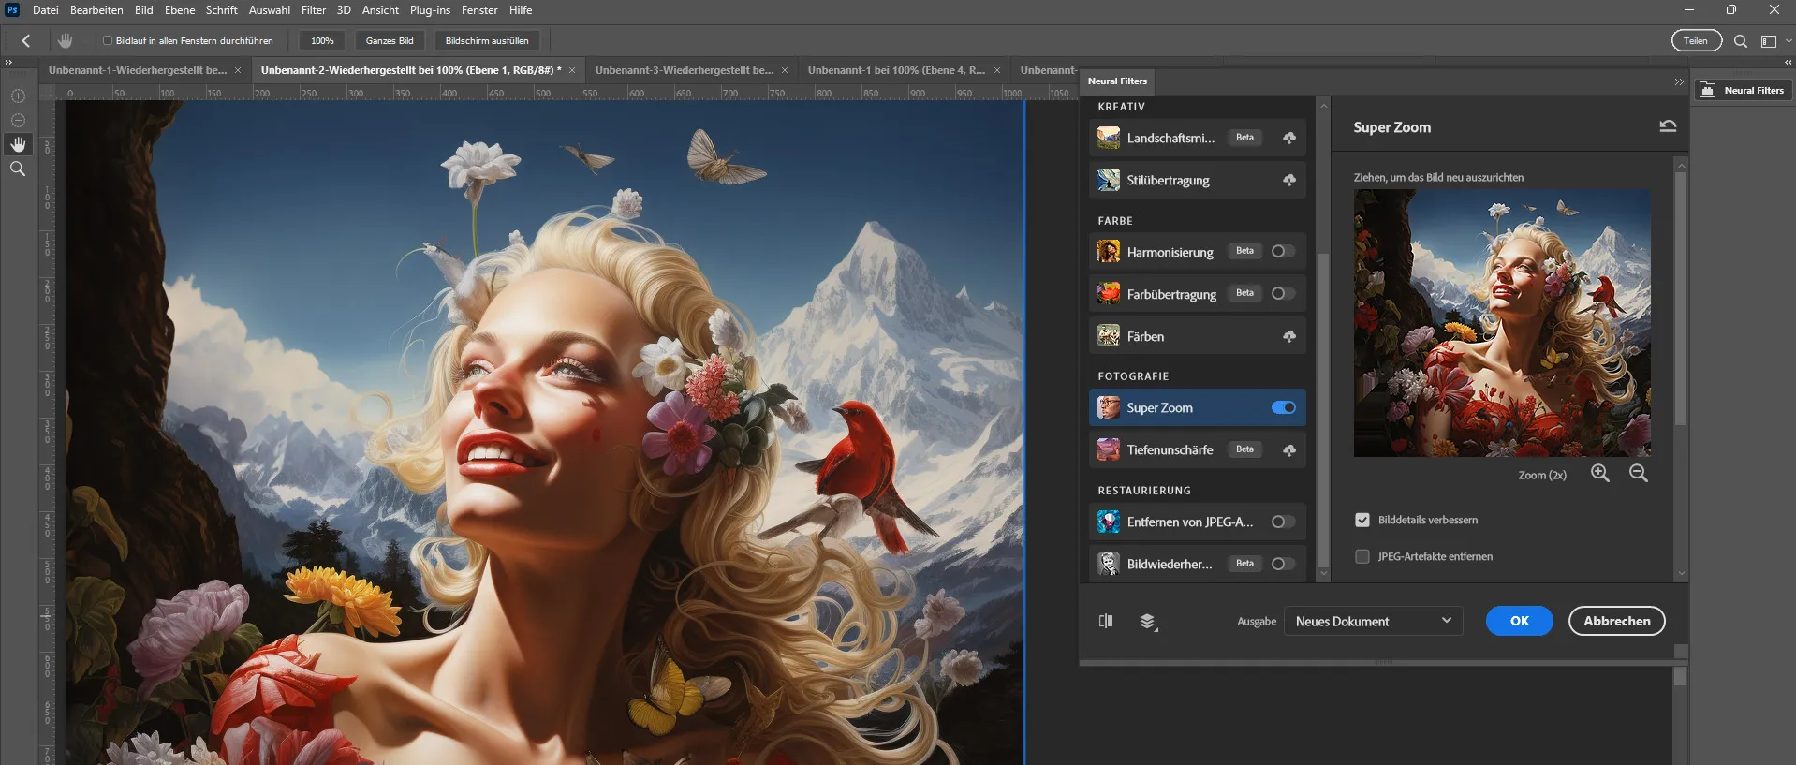
Task: Collapse the right panel dock with double arrows
Action: coord(1788,62)
